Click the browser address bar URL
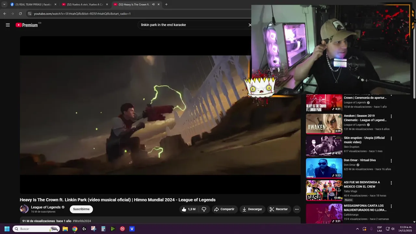This screenshot has height=234, width=416. coord(82,14)
